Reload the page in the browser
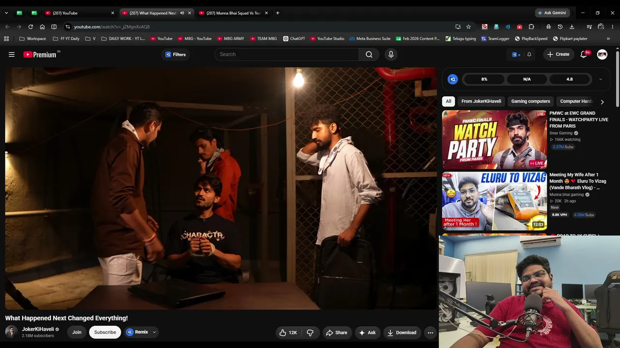The image size is (620, 348). click(31, 27)
